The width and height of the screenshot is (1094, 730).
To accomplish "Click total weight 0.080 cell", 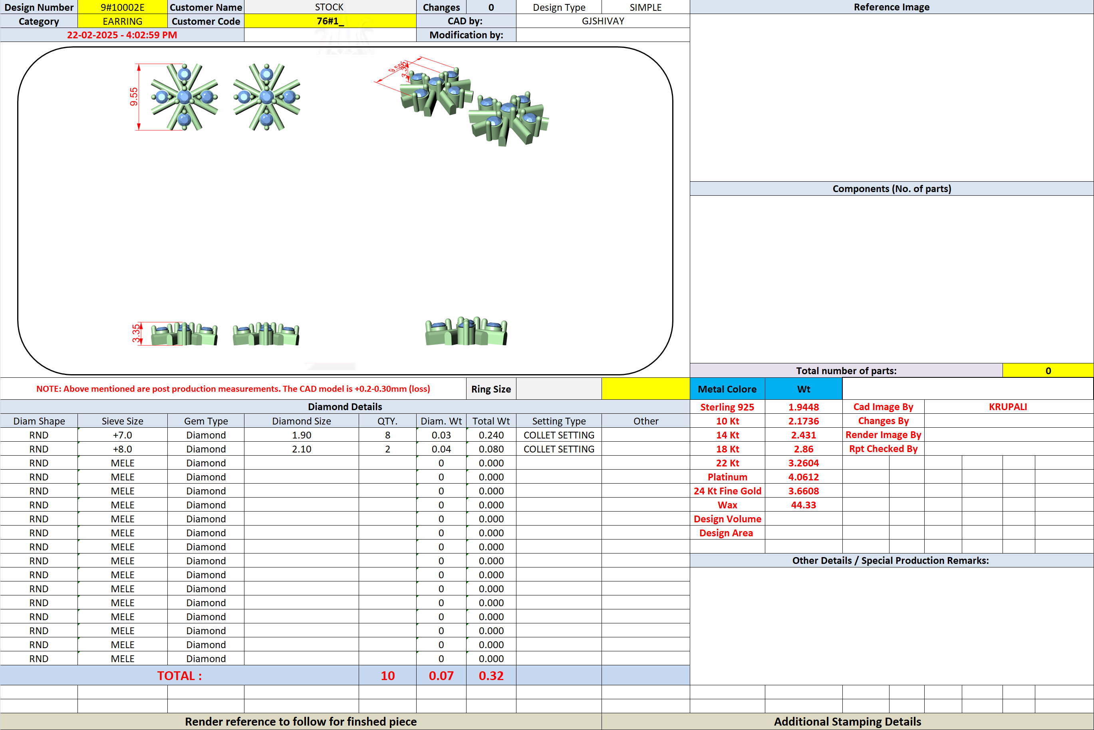I will pyautogui.click(x=491, y=449).
